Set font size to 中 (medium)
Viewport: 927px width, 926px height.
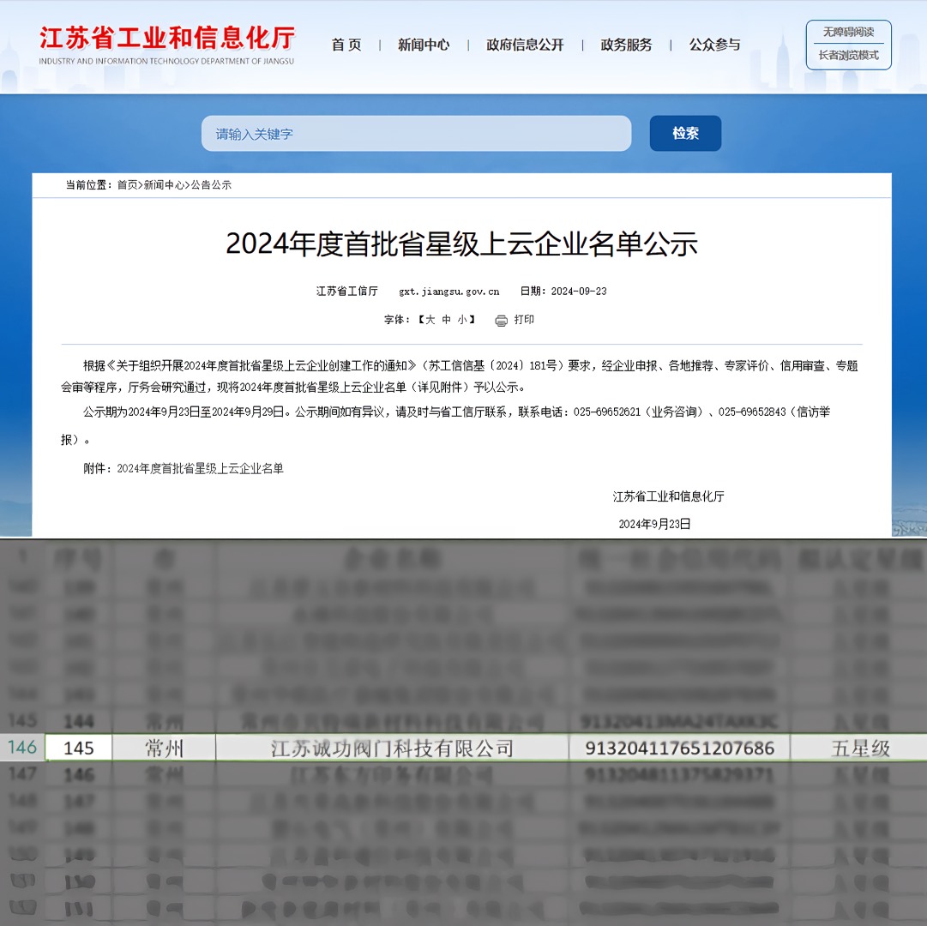447,320
